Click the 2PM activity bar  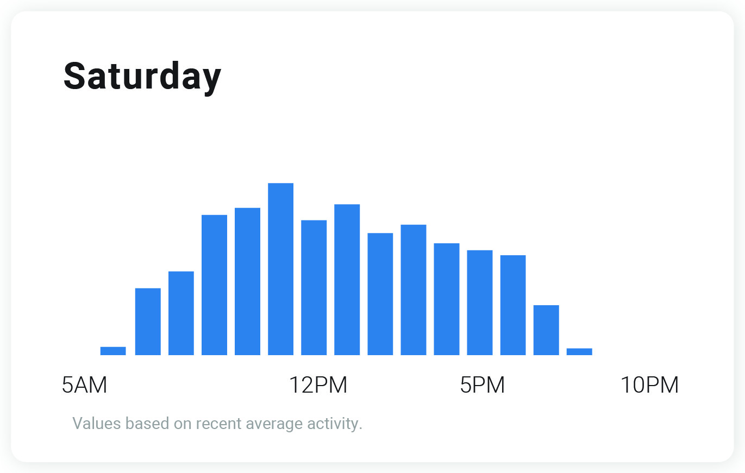coord(380,294)
